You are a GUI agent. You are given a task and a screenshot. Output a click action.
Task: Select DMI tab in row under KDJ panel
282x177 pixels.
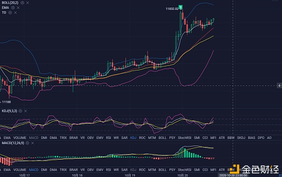click(x=44, y=138)
